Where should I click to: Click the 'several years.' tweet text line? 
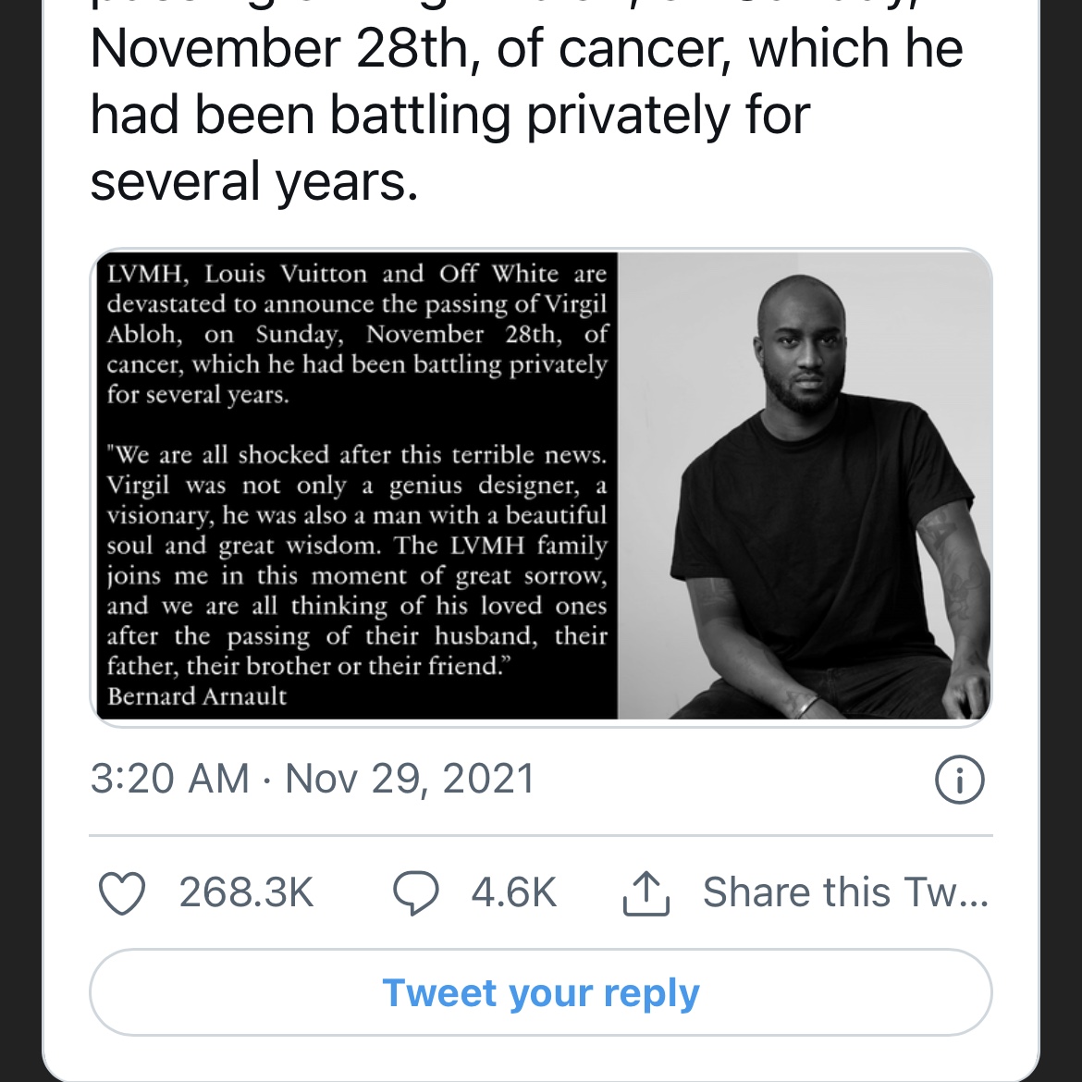click(254, 181)
